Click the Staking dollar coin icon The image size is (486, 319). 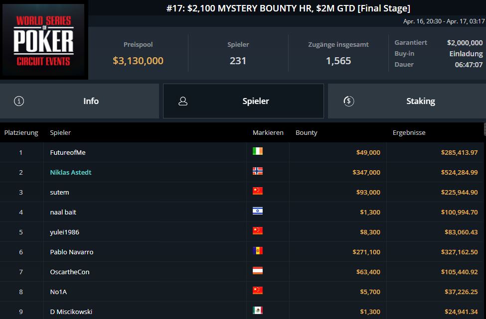[349, 101]
